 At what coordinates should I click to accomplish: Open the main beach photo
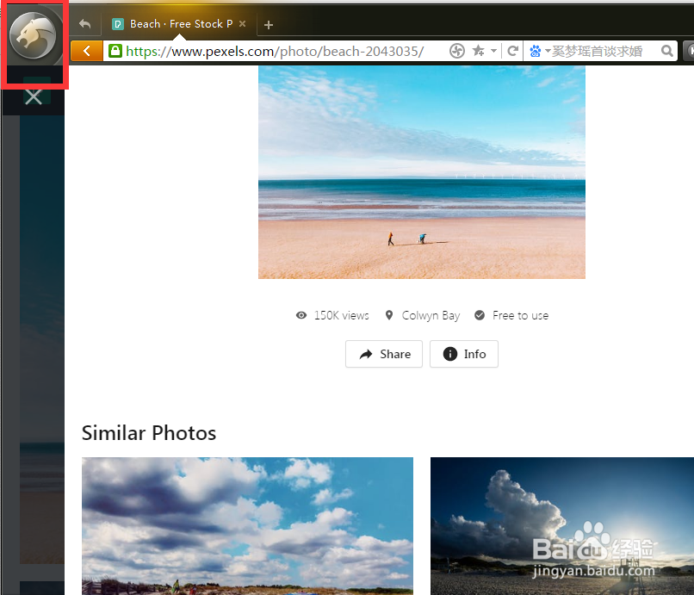[x=422, y=172]
